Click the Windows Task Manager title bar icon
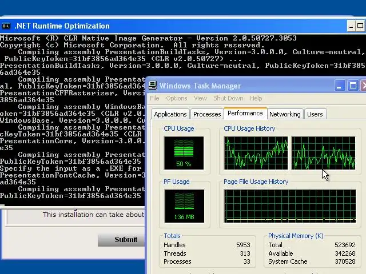Screen dimensions: 366x274 click(153, 86)
